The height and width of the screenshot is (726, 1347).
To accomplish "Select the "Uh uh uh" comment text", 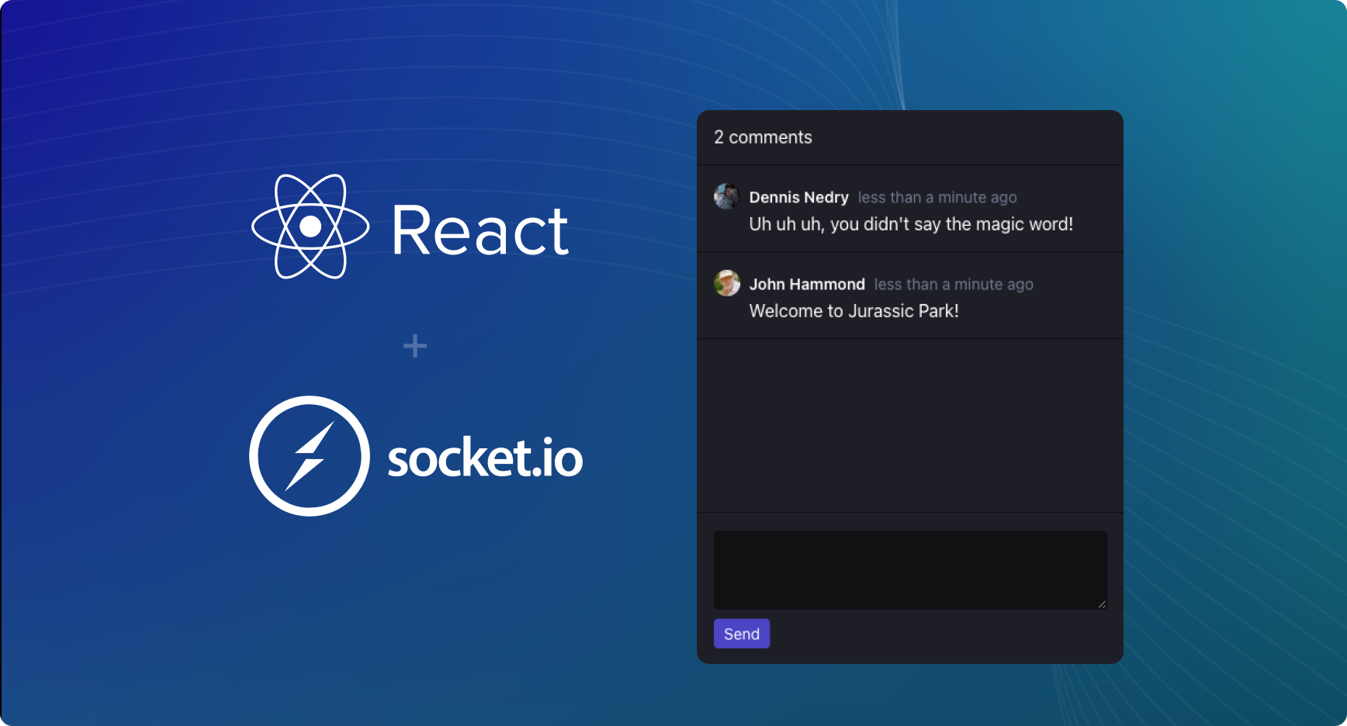I will click(x=910, y=224).
